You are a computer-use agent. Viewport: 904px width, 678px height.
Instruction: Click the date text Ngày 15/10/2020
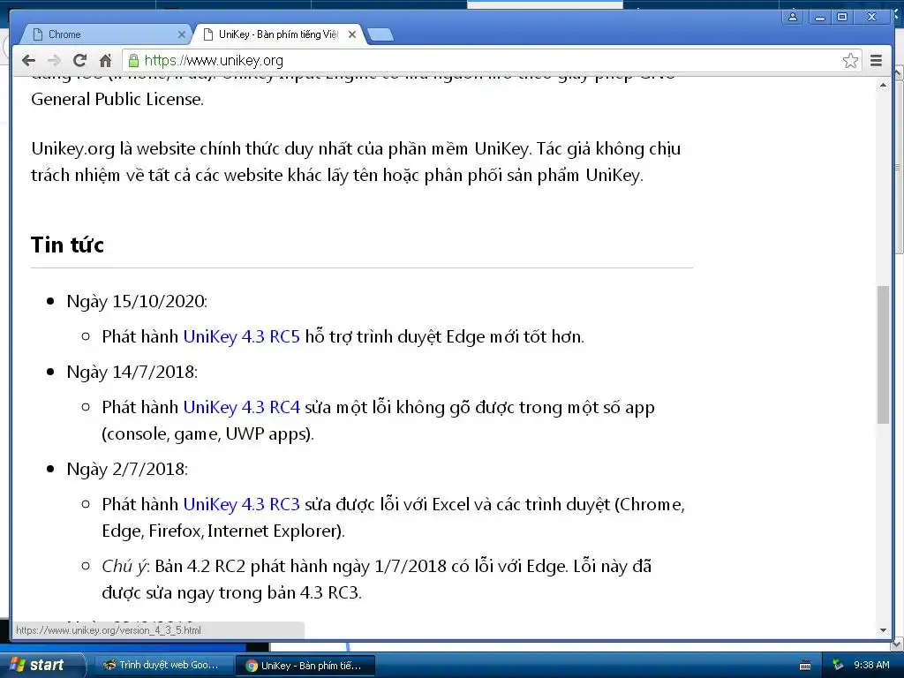click(137, 302)
